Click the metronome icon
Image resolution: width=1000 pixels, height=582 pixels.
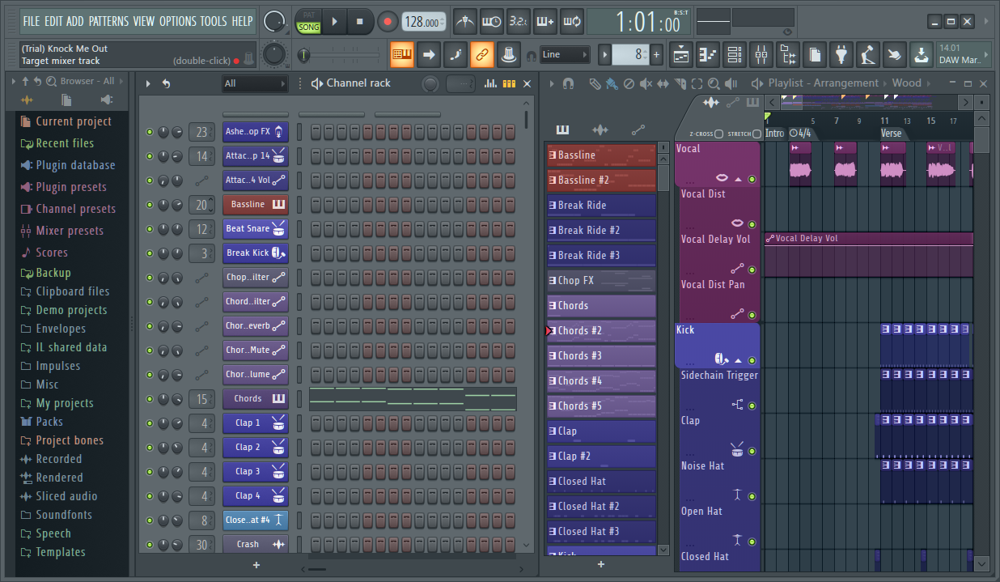(464, 22)
